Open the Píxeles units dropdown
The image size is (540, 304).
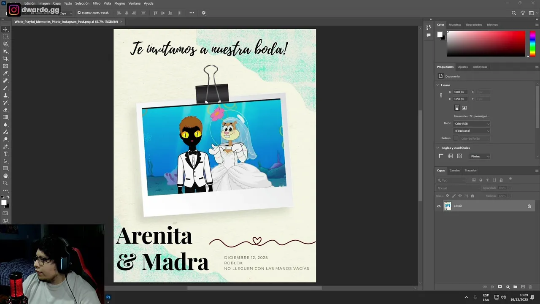480,156
